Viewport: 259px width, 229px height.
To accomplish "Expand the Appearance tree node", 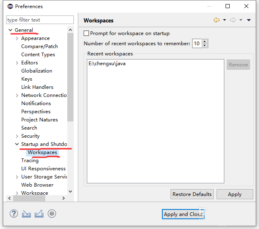I will click(17, 38).
